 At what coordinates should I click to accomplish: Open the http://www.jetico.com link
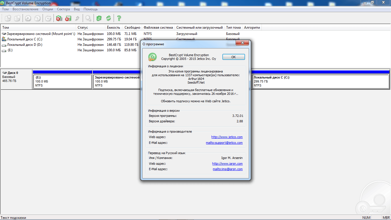pos(227,137)
